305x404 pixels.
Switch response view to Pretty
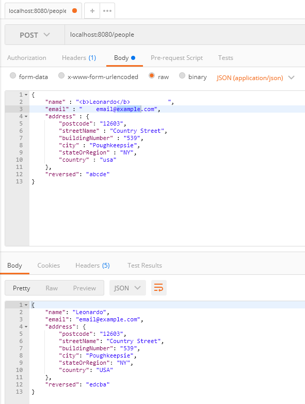(21, 288)
